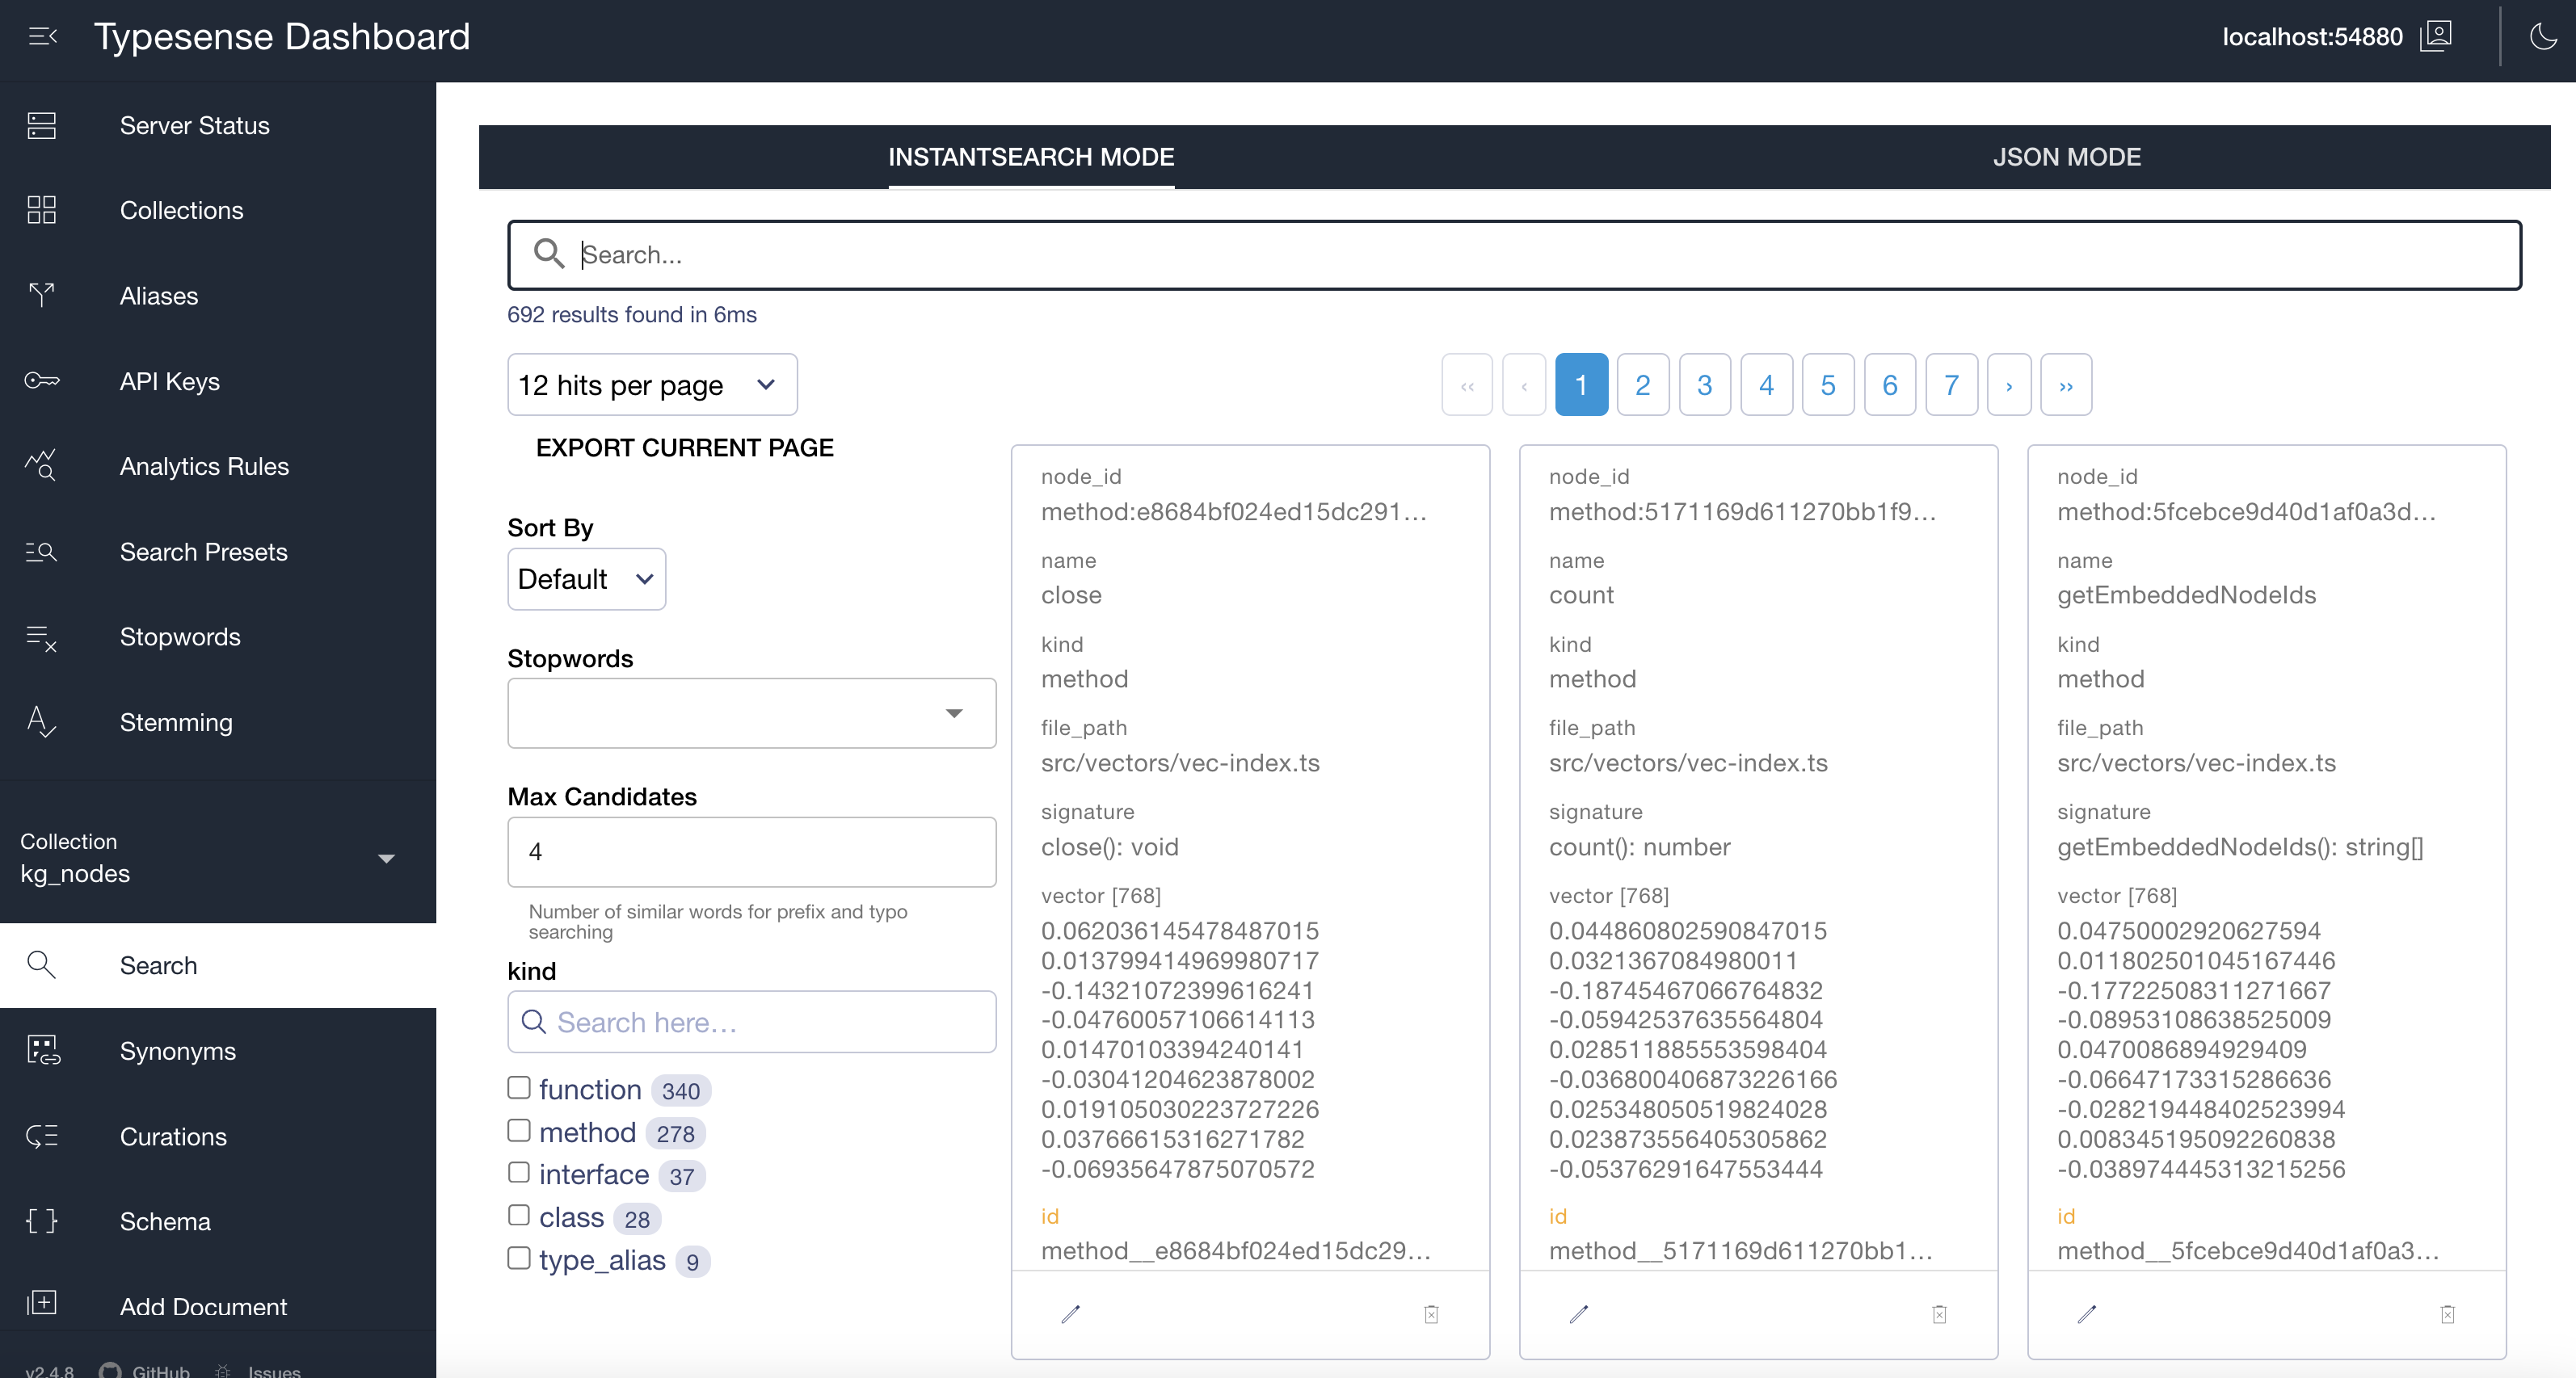The width and height of the screenshot is (2576, 1378).
Task: Select current page 1 button
Action: [1581, 384]
